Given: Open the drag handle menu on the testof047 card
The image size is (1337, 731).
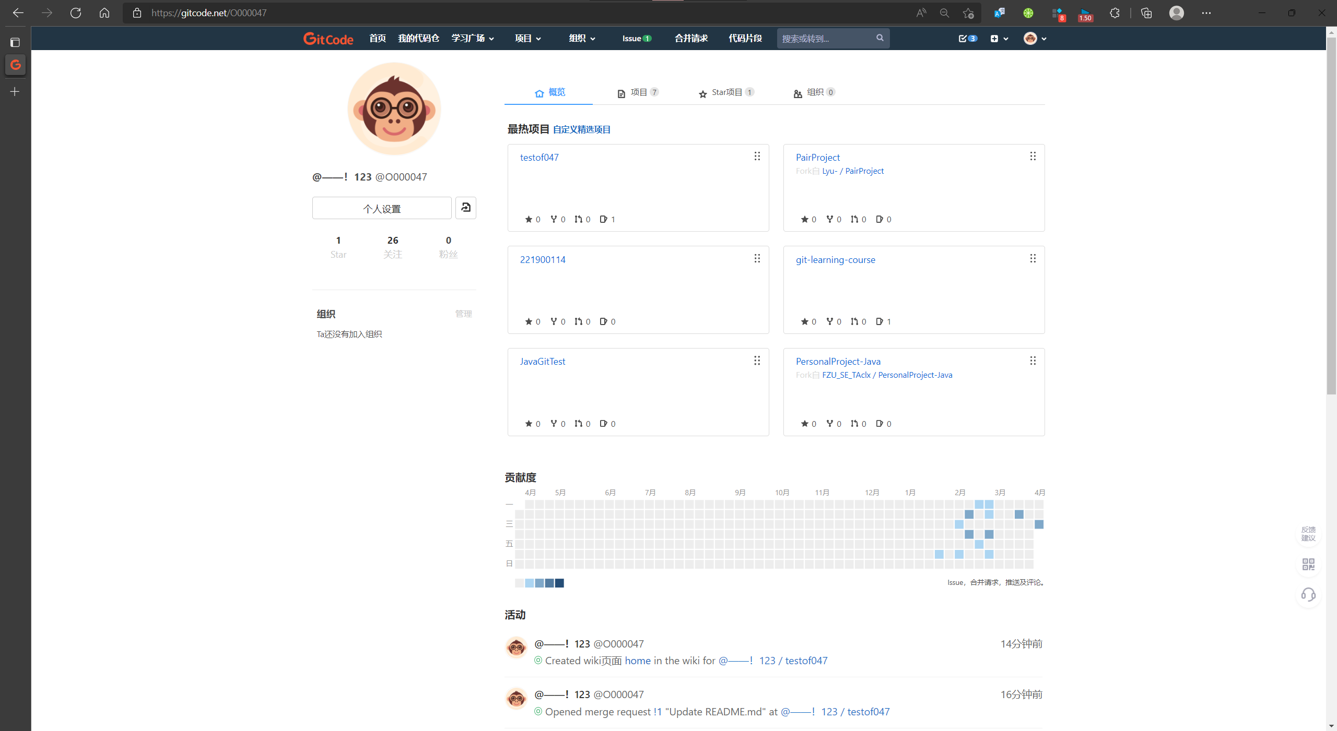Looking at the screenshot, I should click(757, 157).
